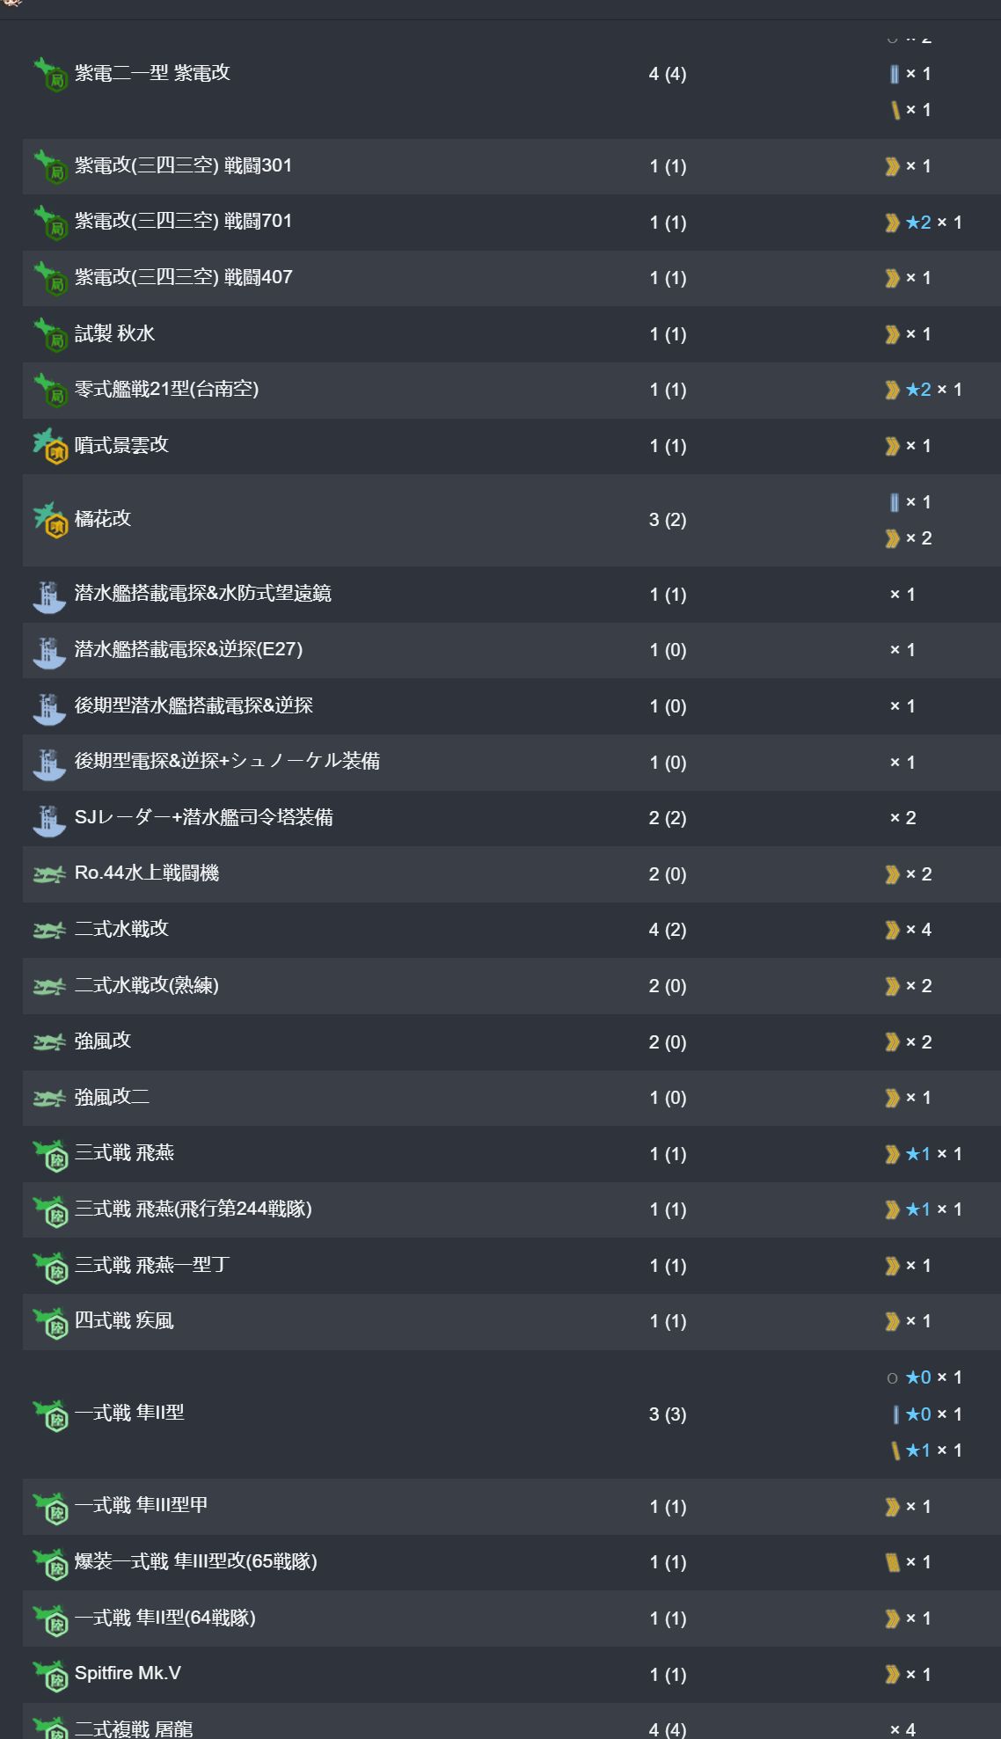Screen dimensions: 1001x1739
Task: Click submarine radar icon beside 潜水艦搭載電探&逆探(E27)
Action: click(49, 651)
